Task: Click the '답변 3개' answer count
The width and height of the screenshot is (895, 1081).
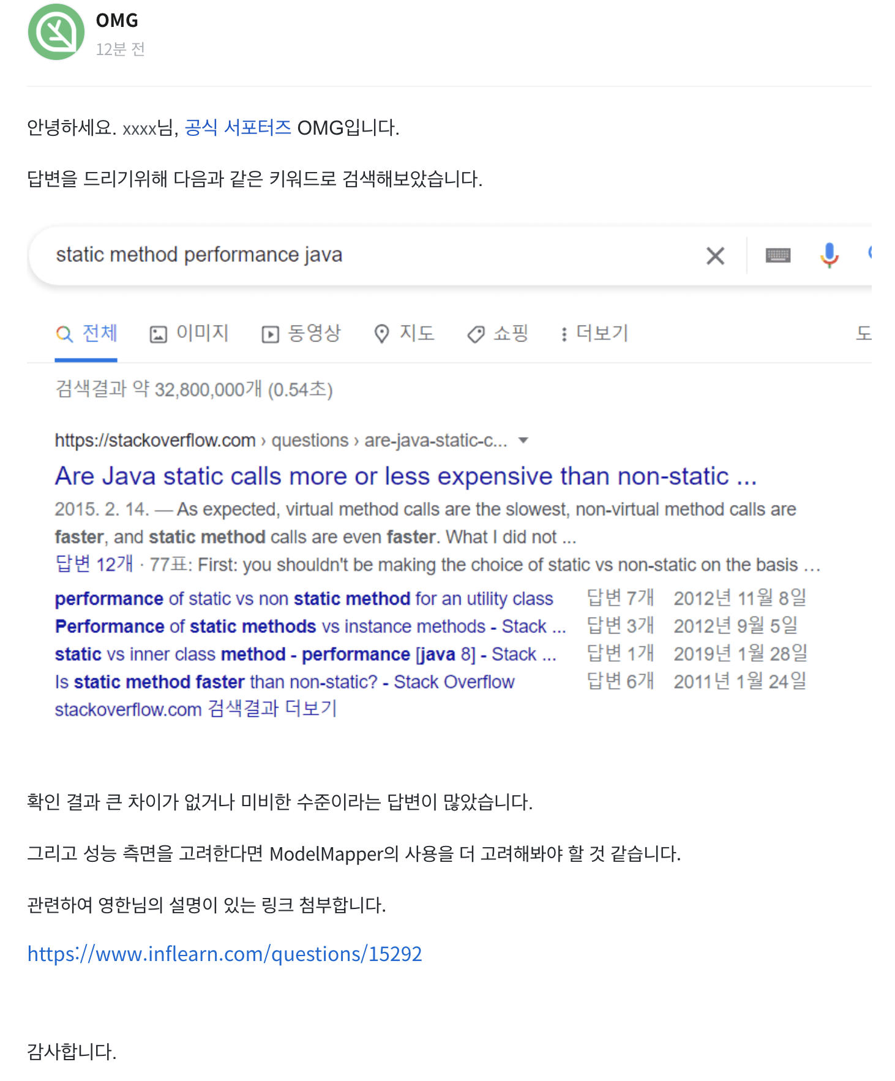Action: [x=620, y=626]
